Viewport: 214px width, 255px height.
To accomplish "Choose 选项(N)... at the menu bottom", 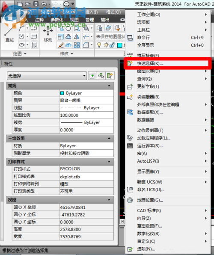I will (167, 249).
